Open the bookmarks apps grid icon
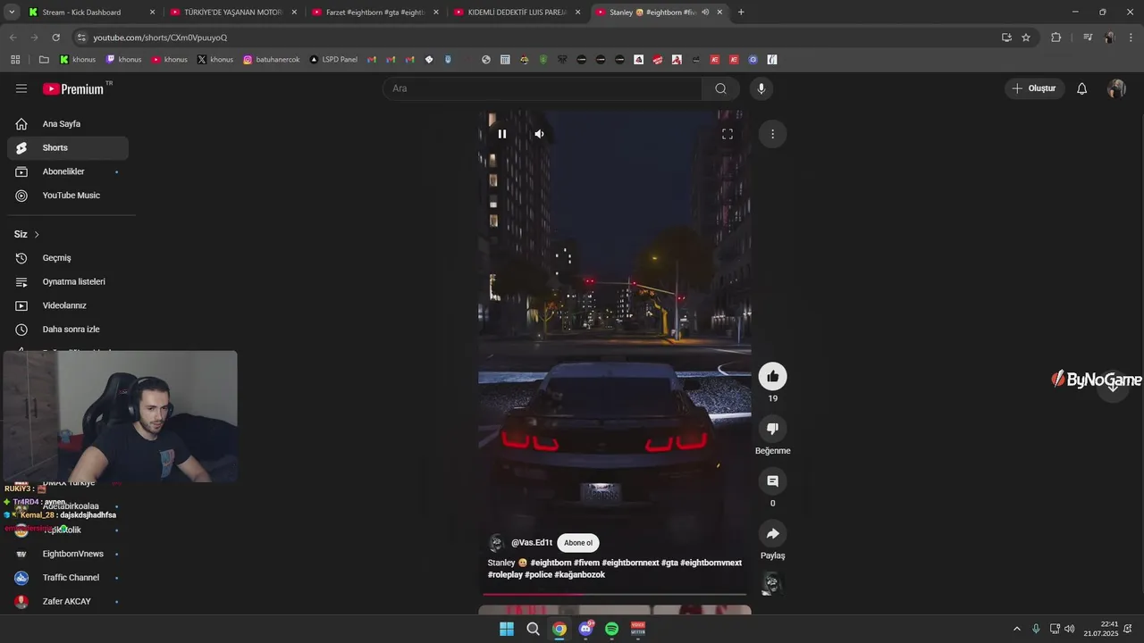The image size is (1144, 643). 15,60
